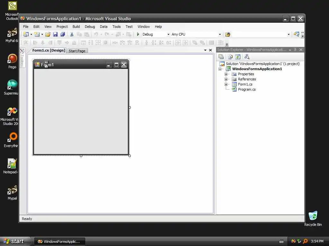329x246 pixels.
Task: Open the Window menu
Action: [144, 27]
